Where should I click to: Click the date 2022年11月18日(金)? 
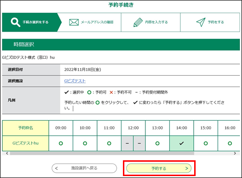[x=83, y=69]
